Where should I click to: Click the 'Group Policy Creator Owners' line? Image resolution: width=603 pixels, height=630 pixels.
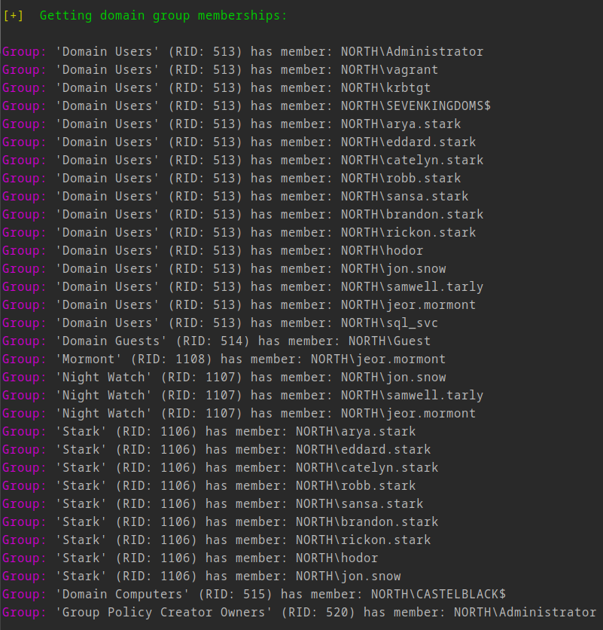pyautogui.click(x=300, y=613)
